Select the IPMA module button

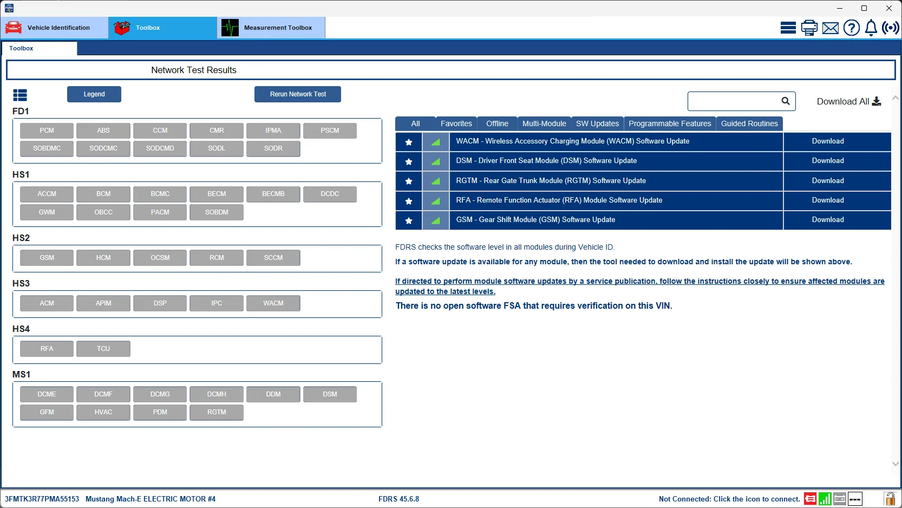tap(273, 131)
